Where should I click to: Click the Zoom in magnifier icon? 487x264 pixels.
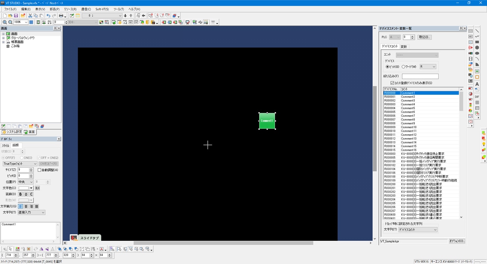(x=5, y=22)
